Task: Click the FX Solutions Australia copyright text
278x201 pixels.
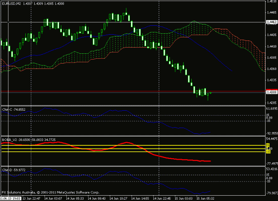Action: point(51,192)
